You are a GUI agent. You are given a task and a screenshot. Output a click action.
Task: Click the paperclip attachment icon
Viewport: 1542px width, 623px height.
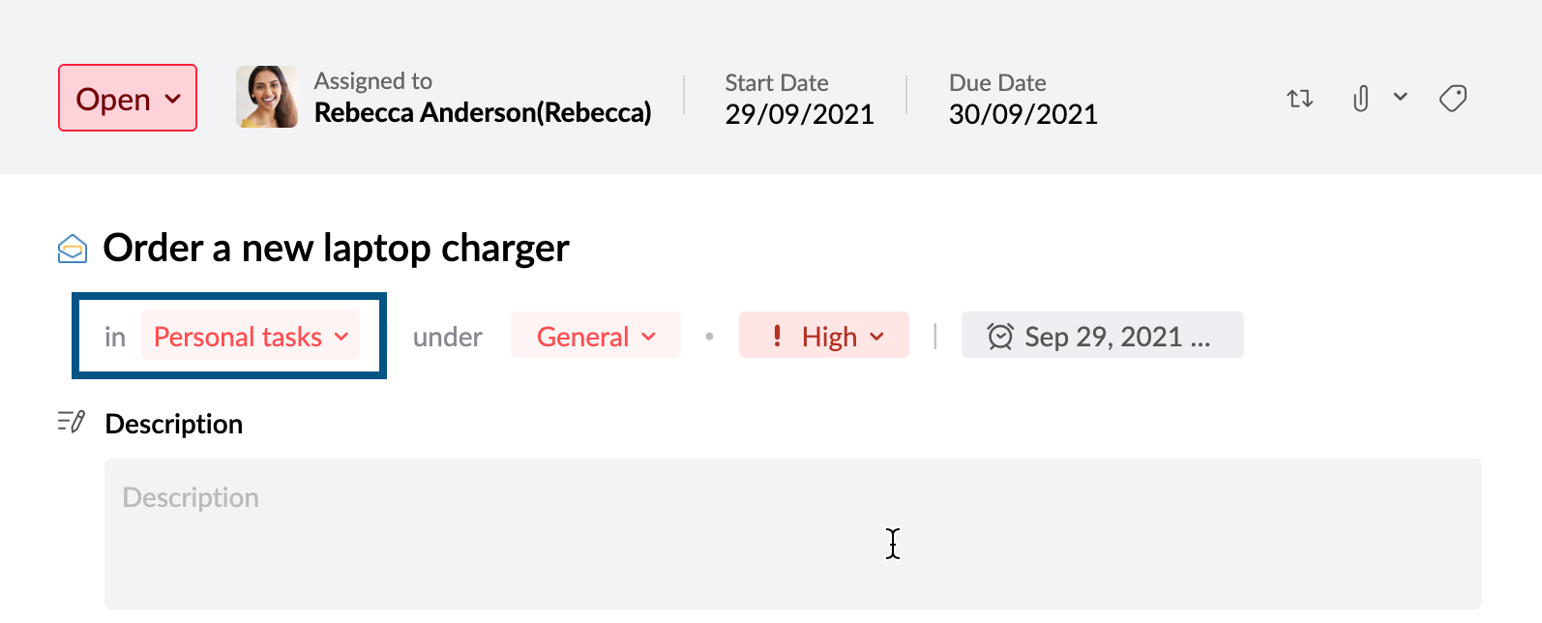(x=1360, y=99)
